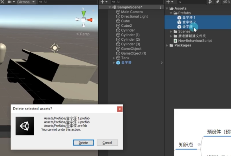Click Project create plus button
This screenshot has width=231, height=156.
(x=168, y=2)
